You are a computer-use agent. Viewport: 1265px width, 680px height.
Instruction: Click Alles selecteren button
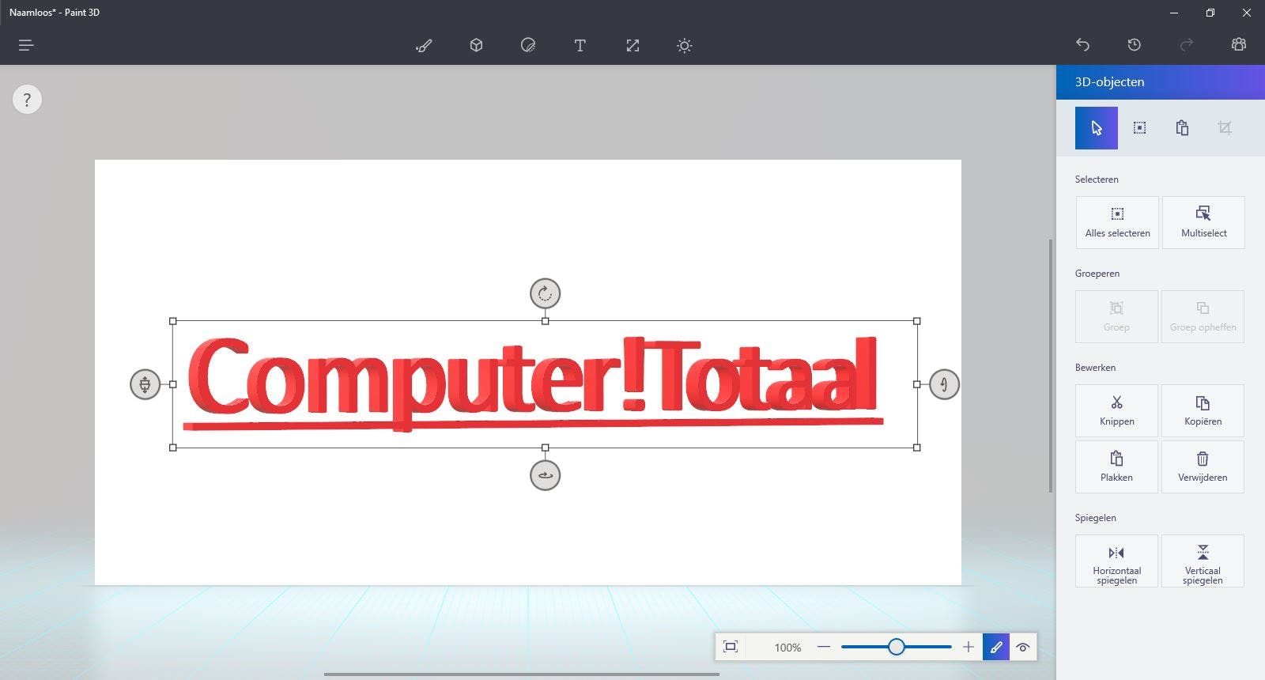tap(1117, 222)
